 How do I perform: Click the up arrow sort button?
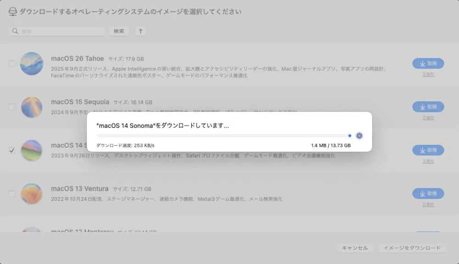coord(140,31)
